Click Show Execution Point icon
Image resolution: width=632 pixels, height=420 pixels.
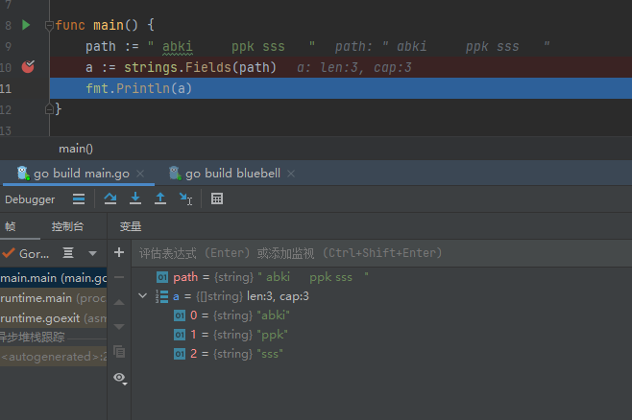pos(79,198)
